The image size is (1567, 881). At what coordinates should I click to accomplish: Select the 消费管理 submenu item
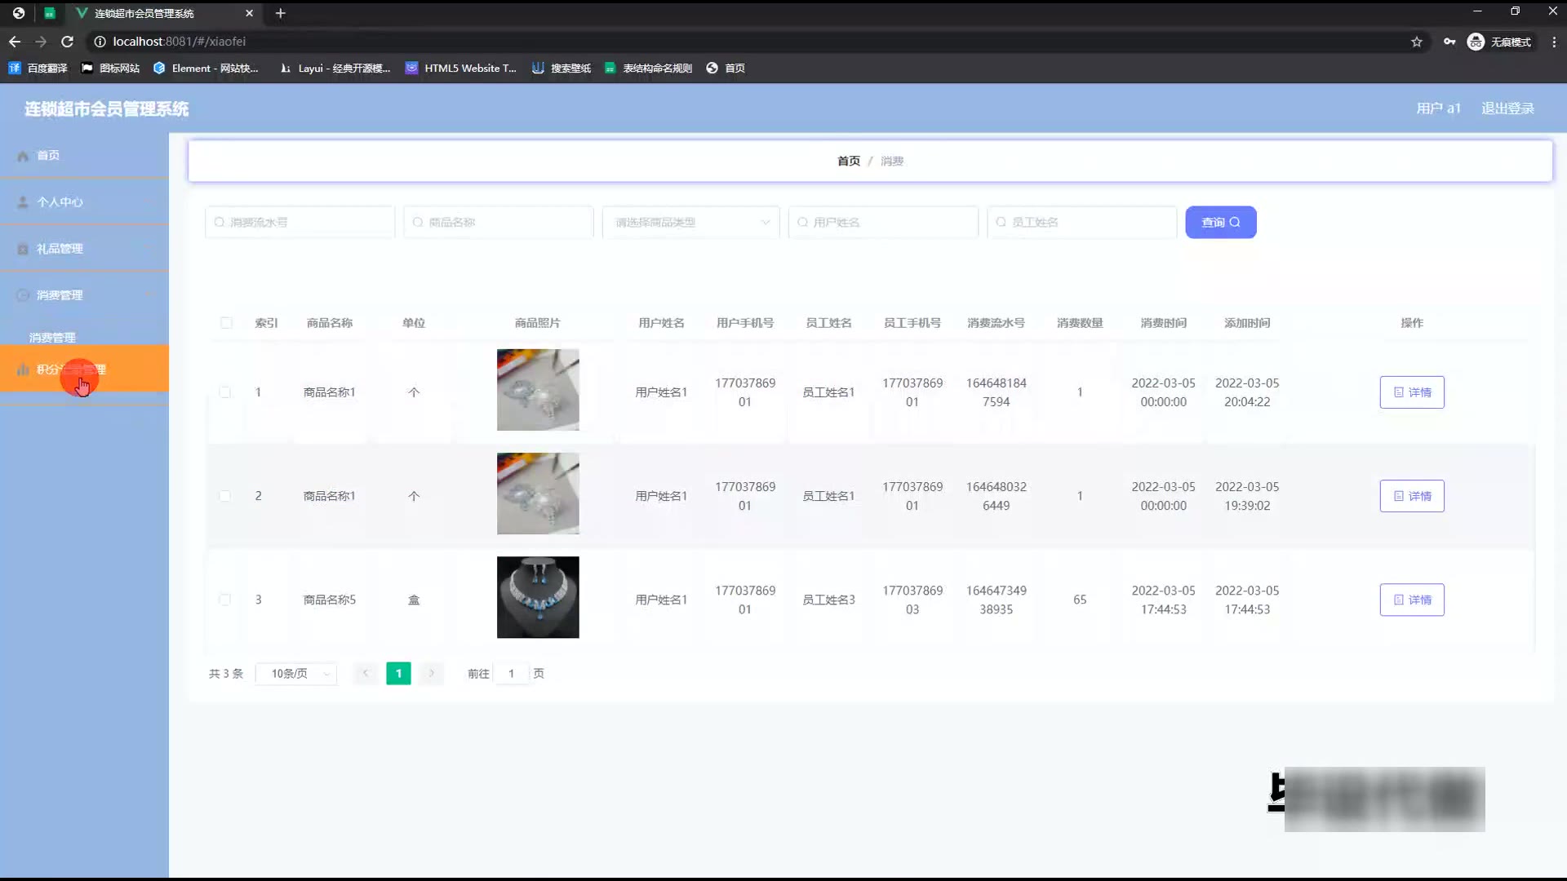pos(52,338)
